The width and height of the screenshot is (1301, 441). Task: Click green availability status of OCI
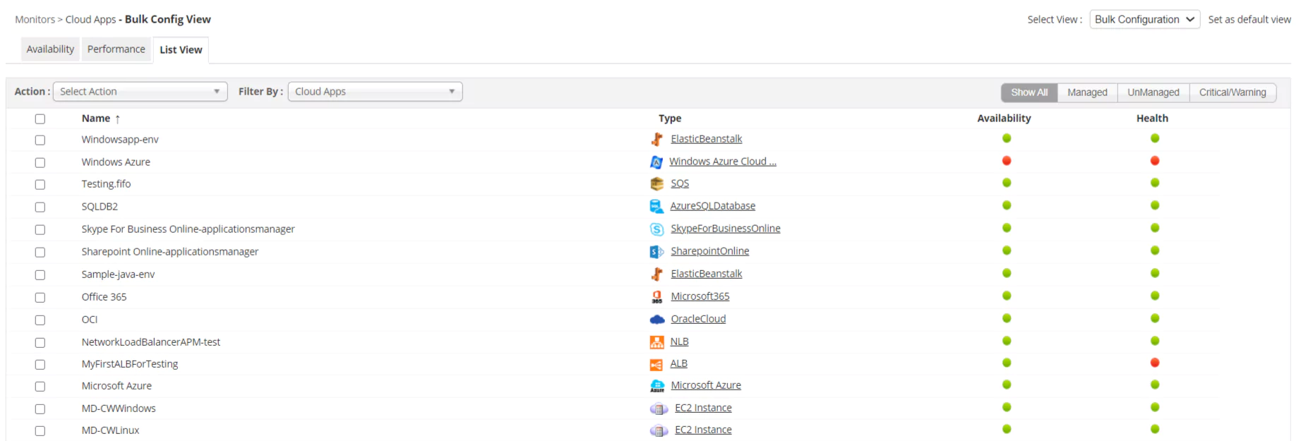click(1006, 318)
